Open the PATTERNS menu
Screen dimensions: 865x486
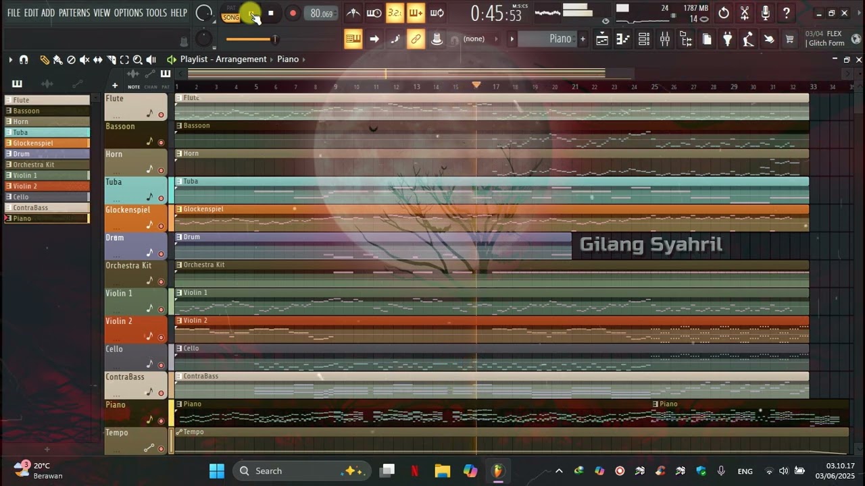pyautogui.click(x=74, y=13)
